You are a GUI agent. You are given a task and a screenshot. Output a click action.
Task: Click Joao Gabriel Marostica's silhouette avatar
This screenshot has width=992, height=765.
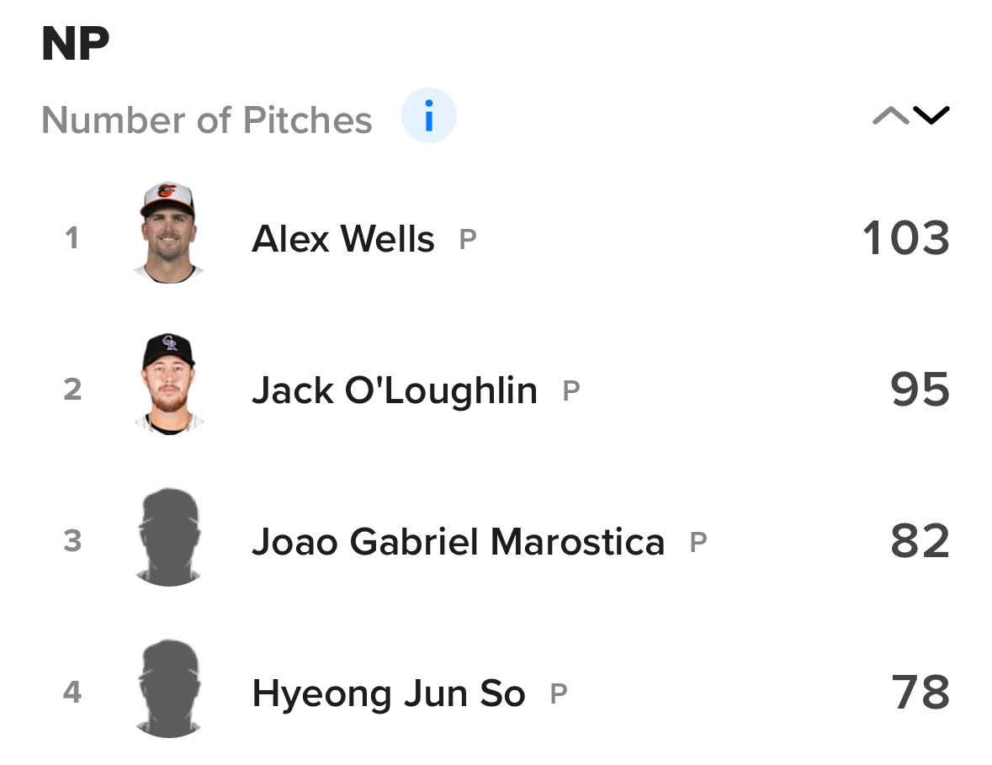pyautogui.click(x=168, y=537)
